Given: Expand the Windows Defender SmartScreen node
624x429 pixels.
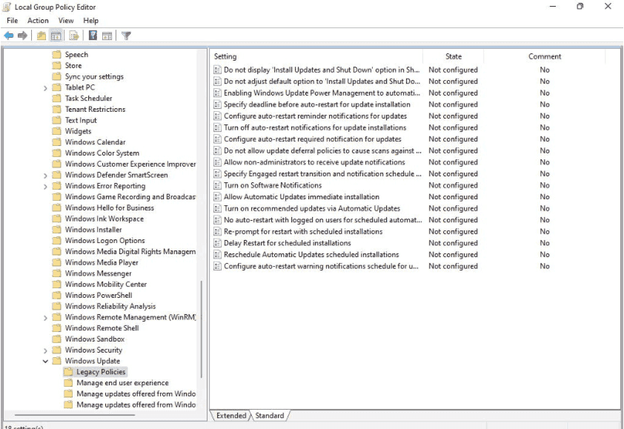Looking at the screenshot, I should pos(45,176).
